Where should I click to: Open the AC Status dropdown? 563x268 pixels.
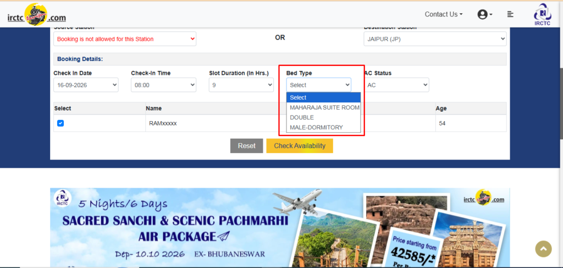(x=396, y=85)
